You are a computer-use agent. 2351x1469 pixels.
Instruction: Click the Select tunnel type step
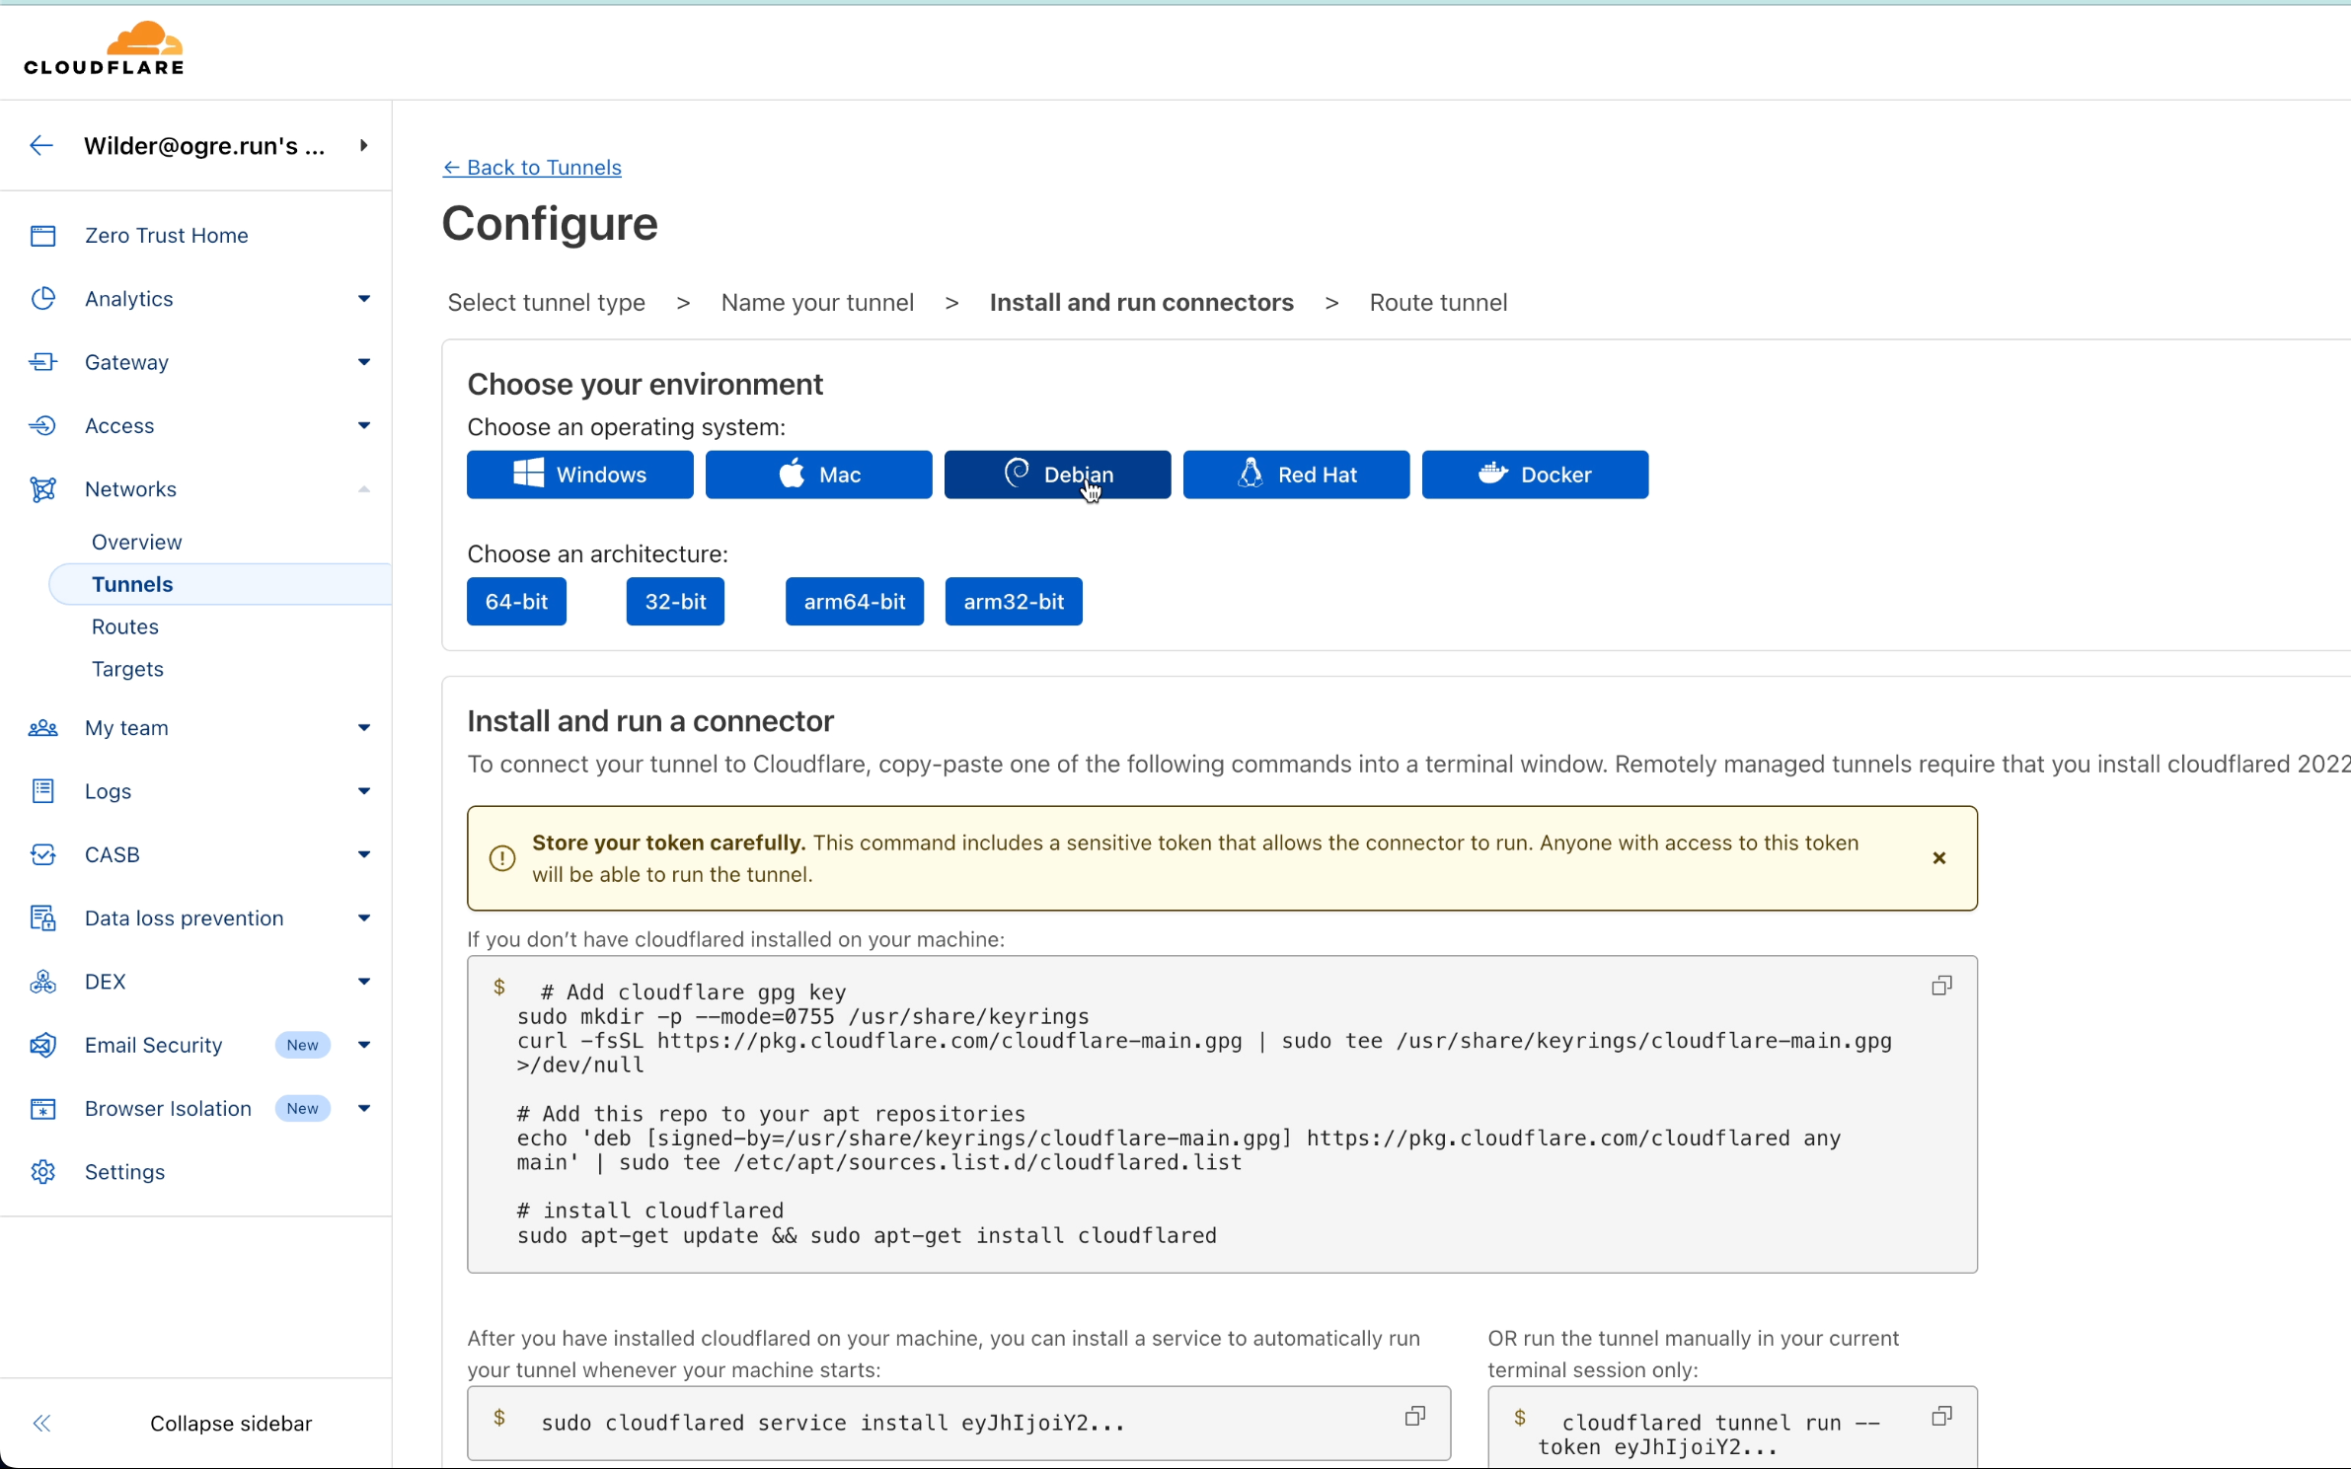pyautogui.click(x=546, y=303)
